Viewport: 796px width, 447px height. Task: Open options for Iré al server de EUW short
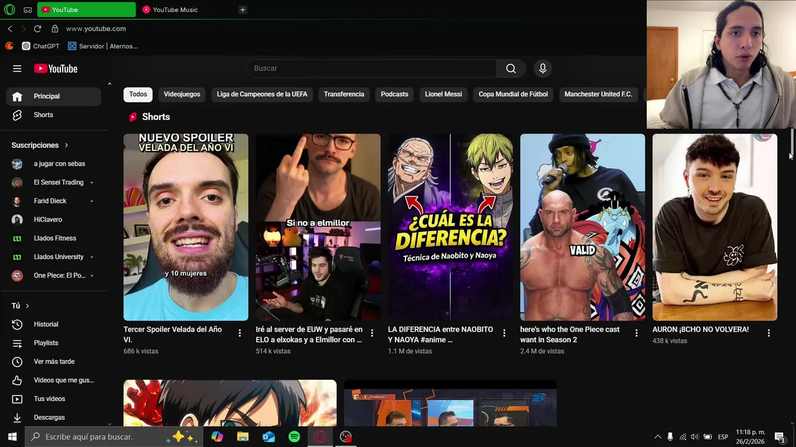pyautogui.click(x=372, y=333)
